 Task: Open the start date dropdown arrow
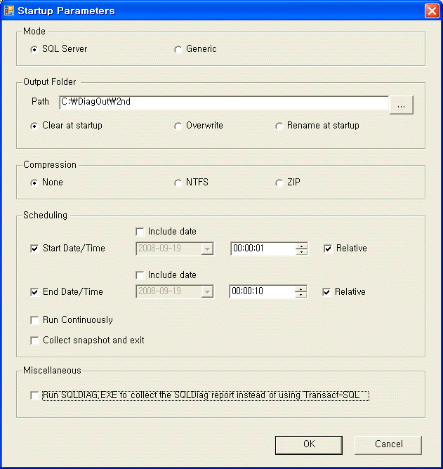(x=207, y=249)
